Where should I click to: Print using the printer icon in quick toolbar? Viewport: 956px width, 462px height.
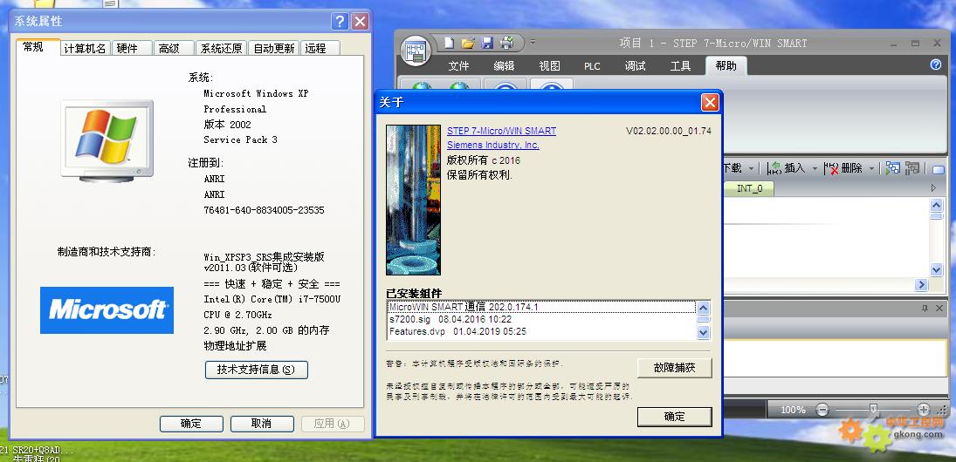(x=506, y=43)
